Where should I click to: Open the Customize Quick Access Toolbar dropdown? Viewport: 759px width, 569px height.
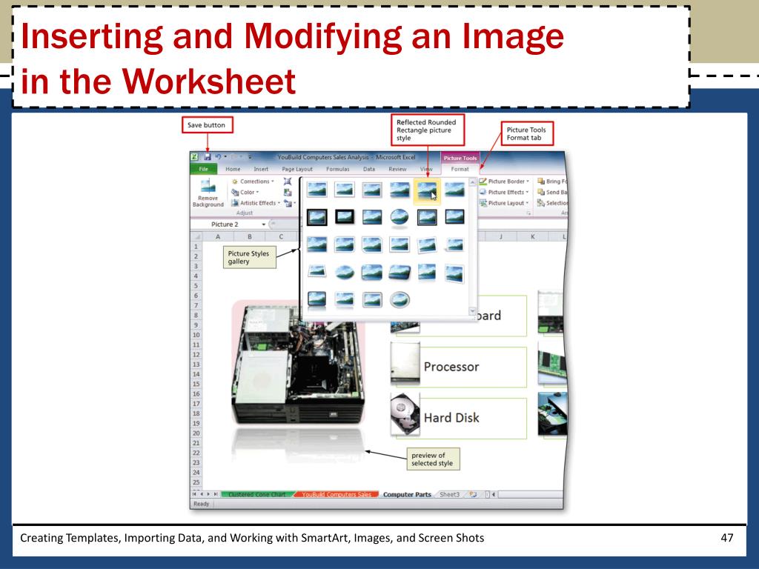coord(250,157)
